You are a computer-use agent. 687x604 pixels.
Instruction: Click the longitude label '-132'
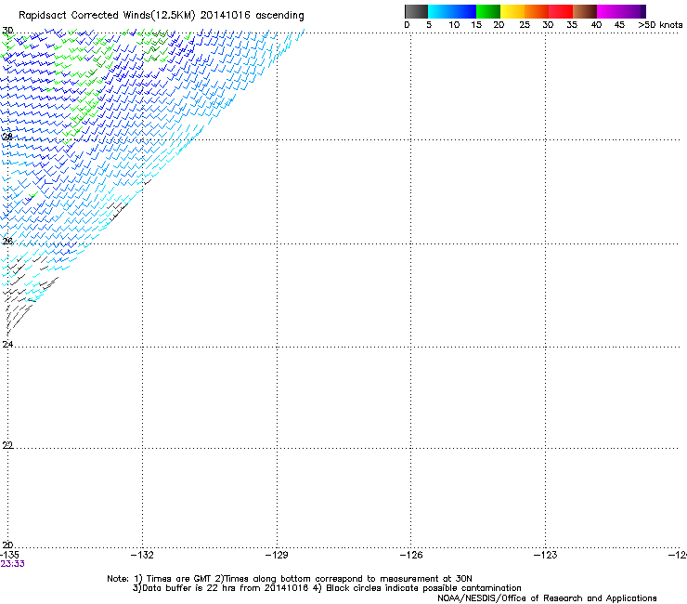(142, 555)
